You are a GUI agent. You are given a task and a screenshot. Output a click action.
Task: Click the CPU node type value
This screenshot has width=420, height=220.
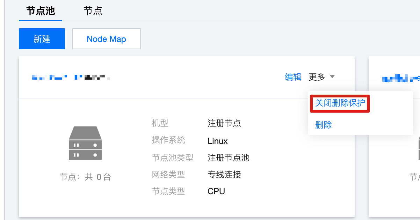coord(216,191)
